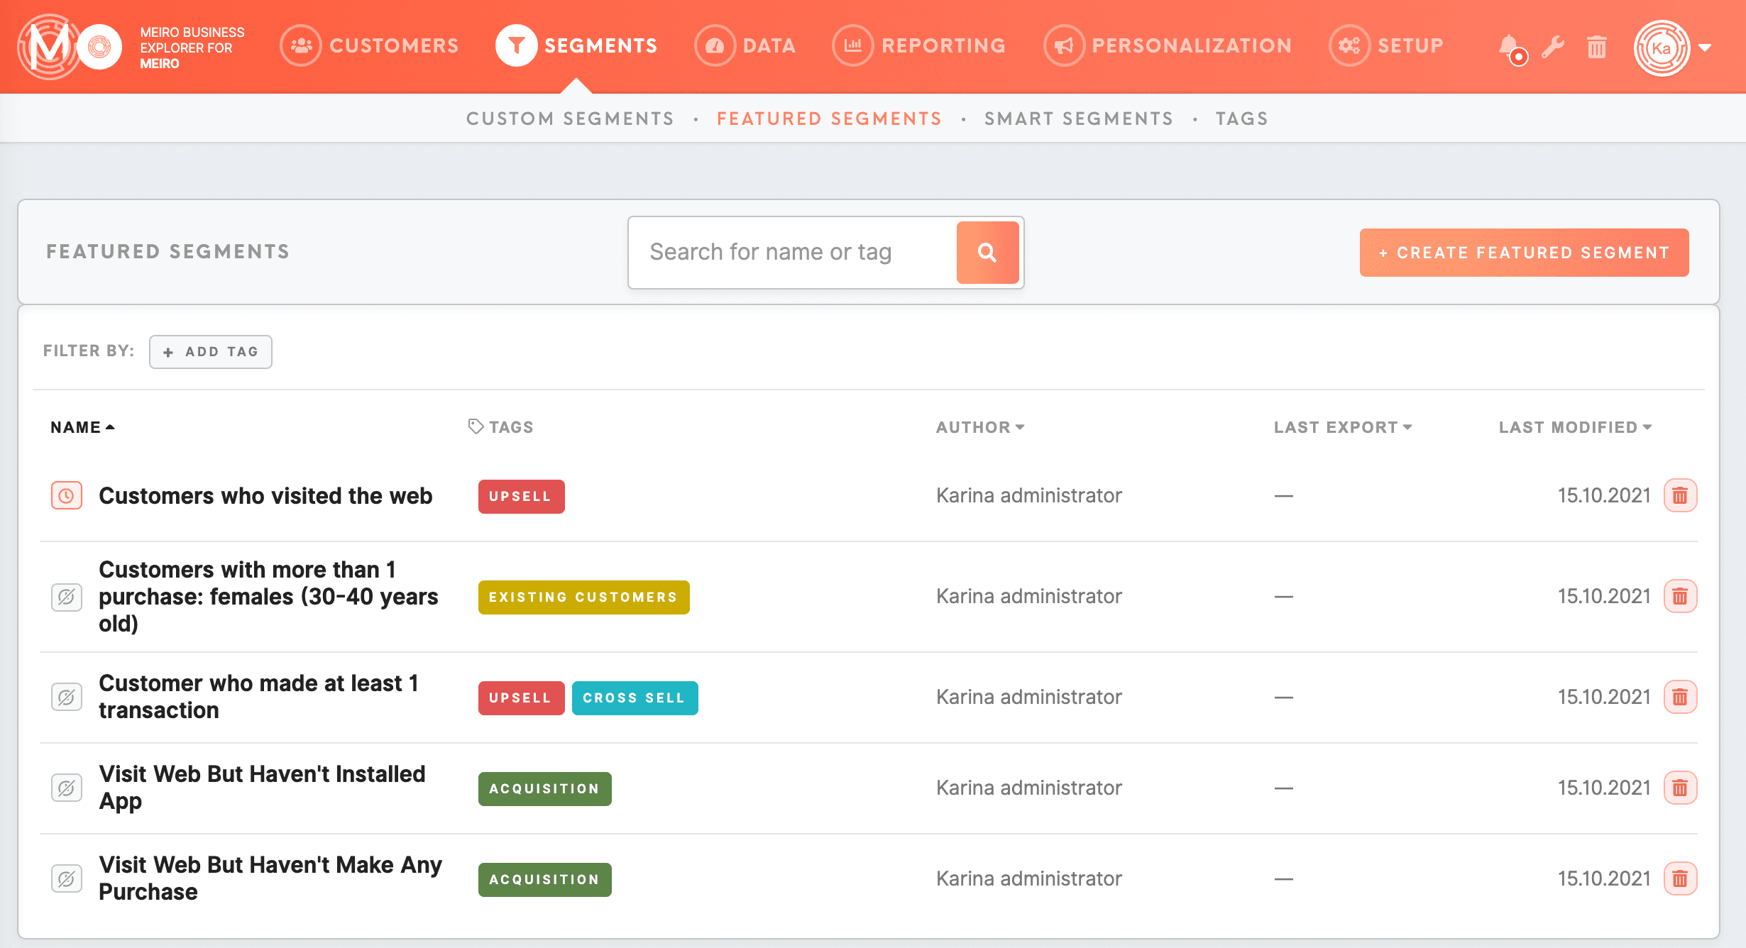Switch to the Smart Segments tab
This screenshot has height=948, width=1746.
(x=1078, y=118)
